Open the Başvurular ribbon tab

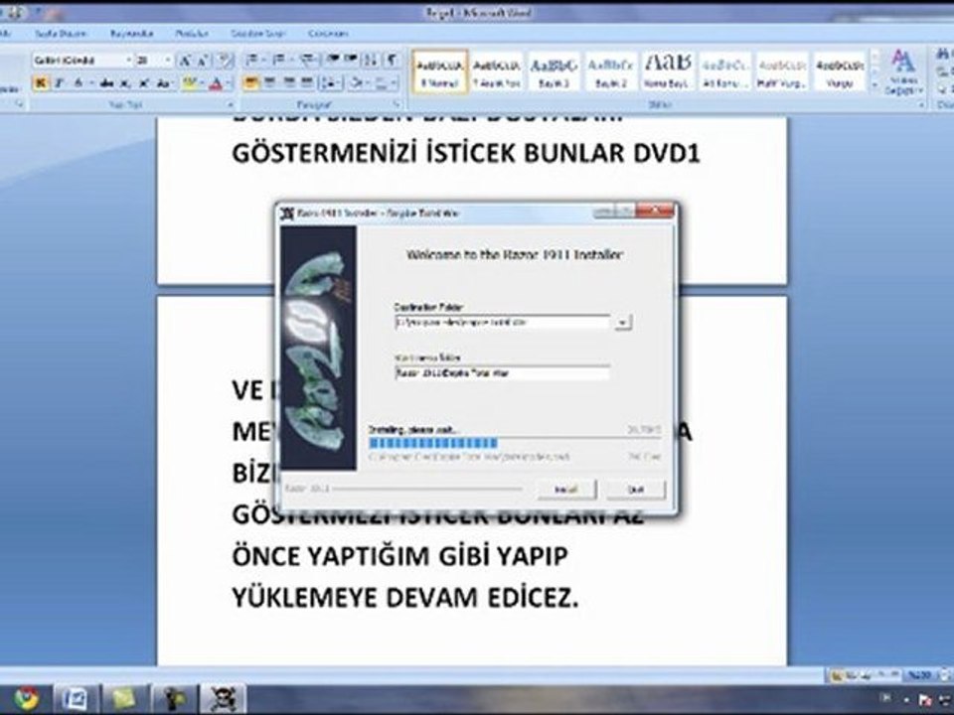click(131, 34)
